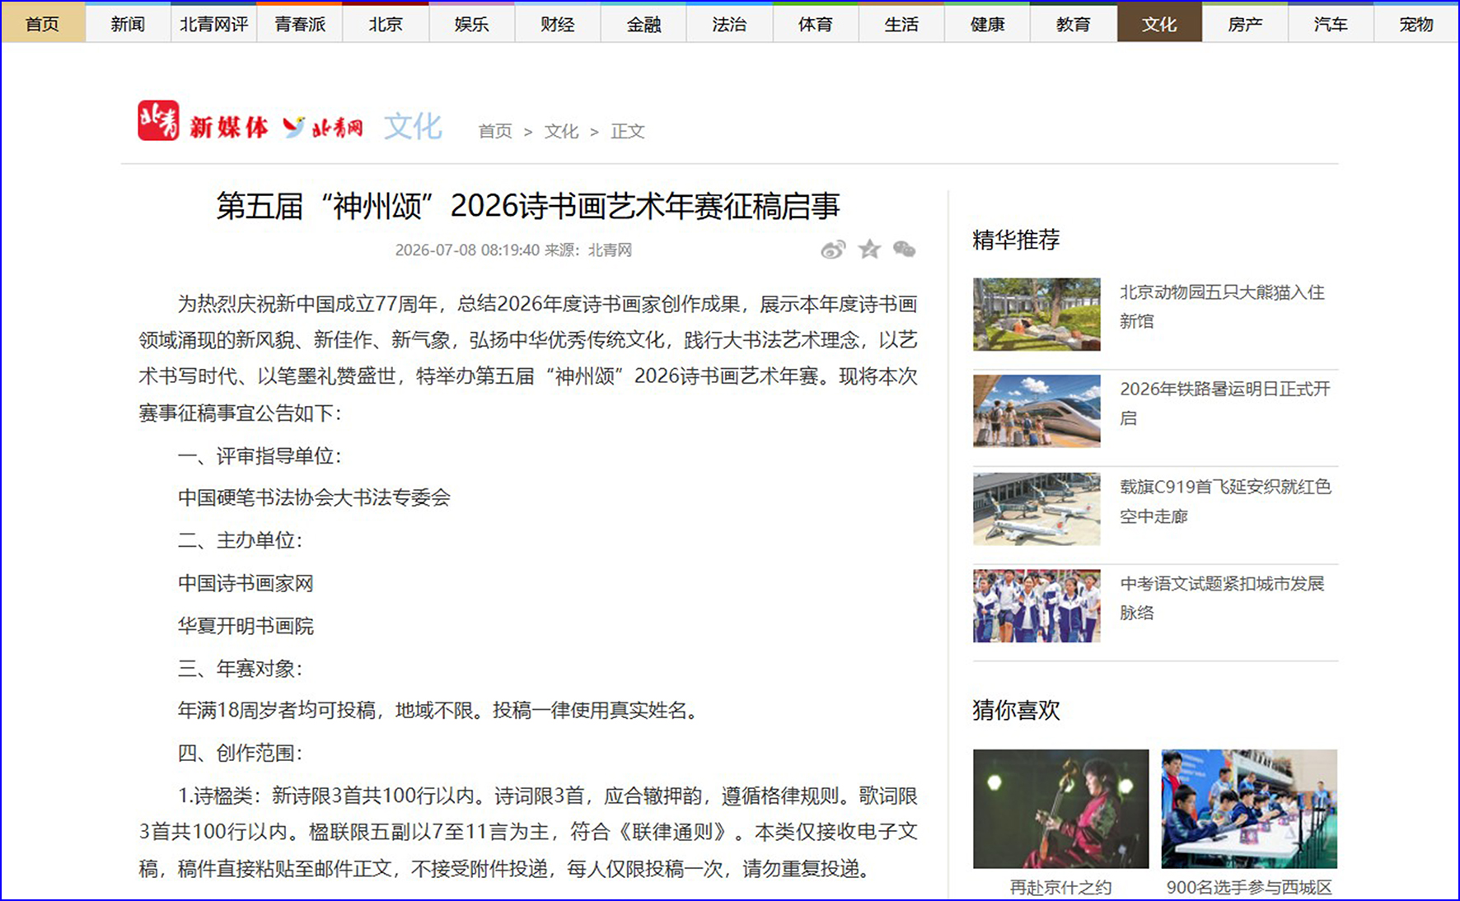Screen dimensions: 1460x901
Task: Open 再赴京什之约 recommended story
Action: point(1060,888)
